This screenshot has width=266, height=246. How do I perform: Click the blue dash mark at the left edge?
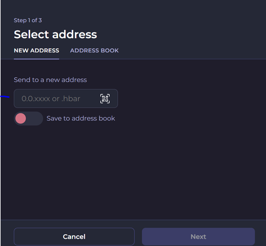coord(5,97)
